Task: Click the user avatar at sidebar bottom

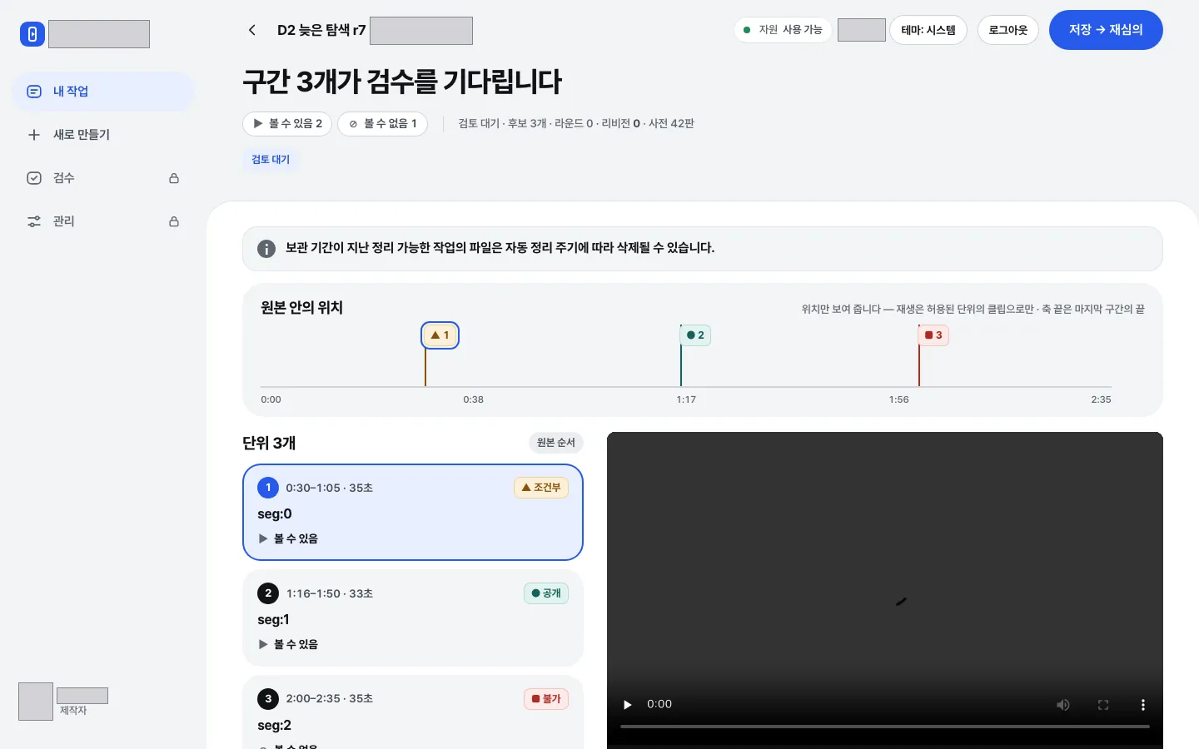Action: tap(36, 702)
